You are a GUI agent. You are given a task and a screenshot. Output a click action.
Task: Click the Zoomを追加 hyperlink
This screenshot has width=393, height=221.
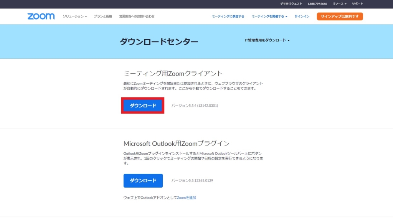tap(187, 198)
